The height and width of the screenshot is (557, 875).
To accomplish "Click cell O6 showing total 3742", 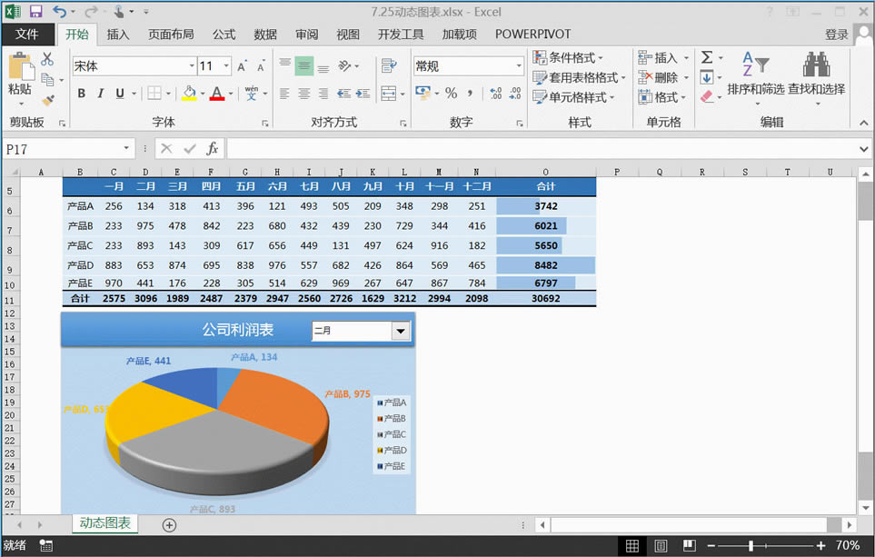I will (545, 205).
